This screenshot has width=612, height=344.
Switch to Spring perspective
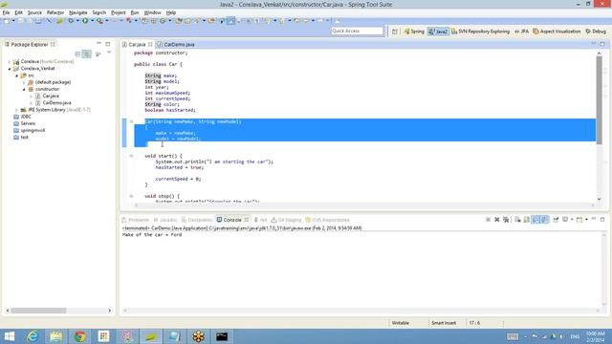[414, 32]
